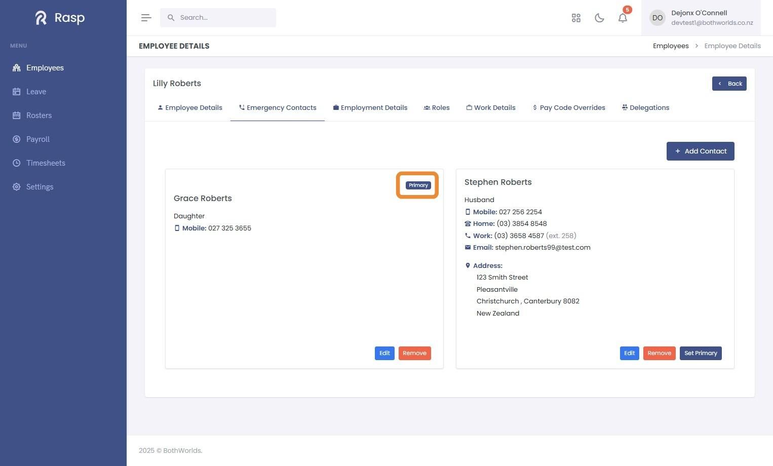Open the apps grid icon
Screen dimensions: 773x466
[x=576, y=18]
